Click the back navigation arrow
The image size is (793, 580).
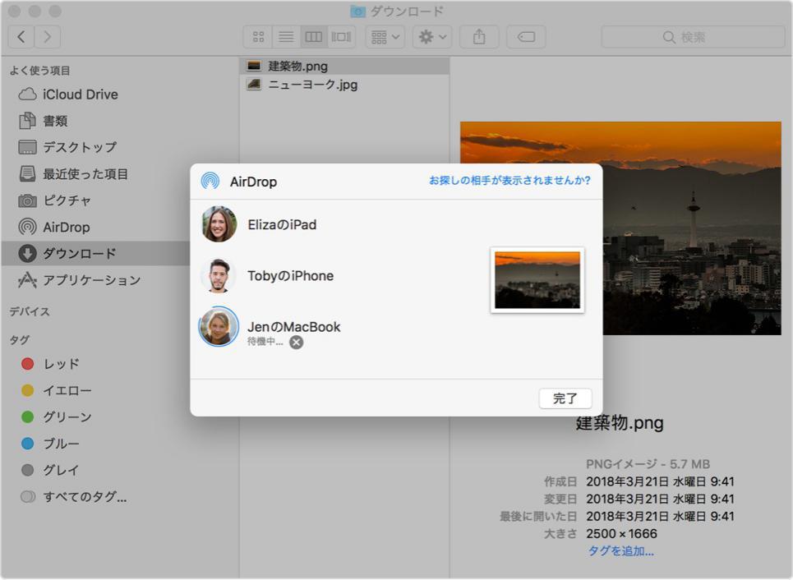point(20,36)
